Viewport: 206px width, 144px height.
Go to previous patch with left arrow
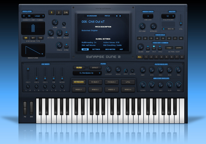point(117,16)
